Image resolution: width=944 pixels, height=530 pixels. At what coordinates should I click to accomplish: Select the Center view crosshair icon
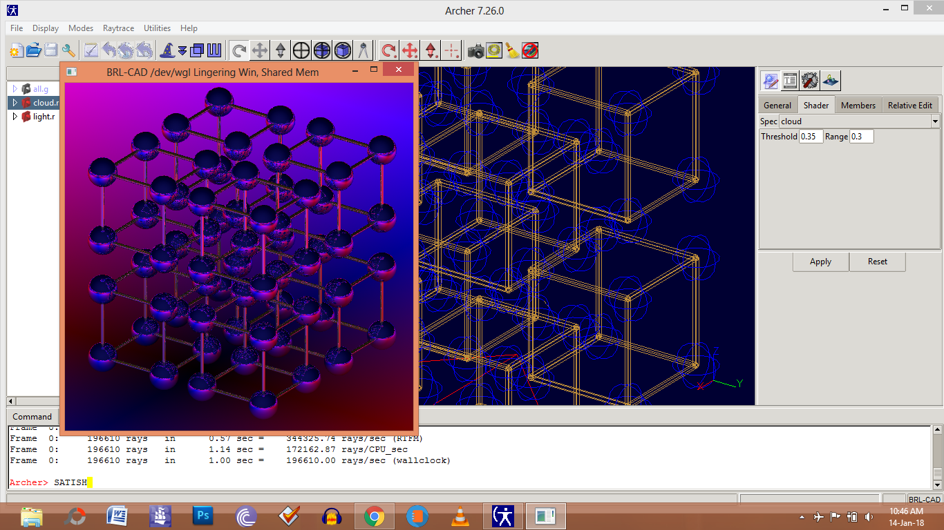click(301, 50)
